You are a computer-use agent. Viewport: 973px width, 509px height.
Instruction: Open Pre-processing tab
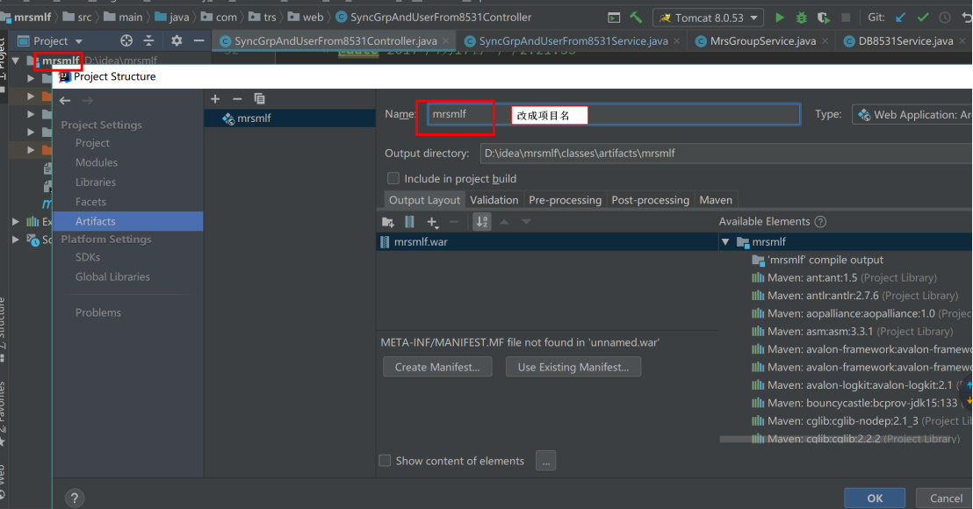(x=565, y=199)
